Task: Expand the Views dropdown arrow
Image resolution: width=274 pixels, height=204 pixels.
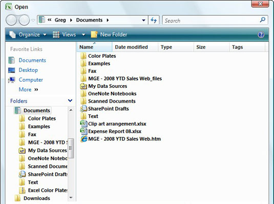Action: (83, 35)
